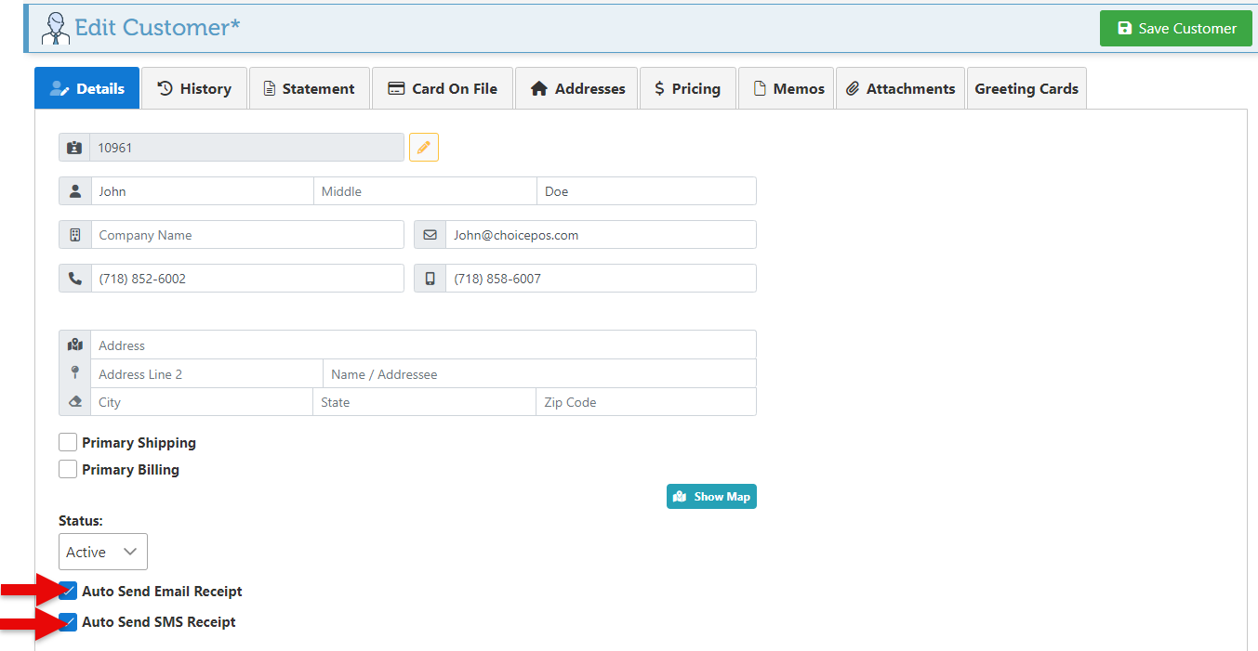Click the building icon beside Company Name
The height and width of the screenshot is (651, 1258).
pyautogui.click(x=75, y=235)
